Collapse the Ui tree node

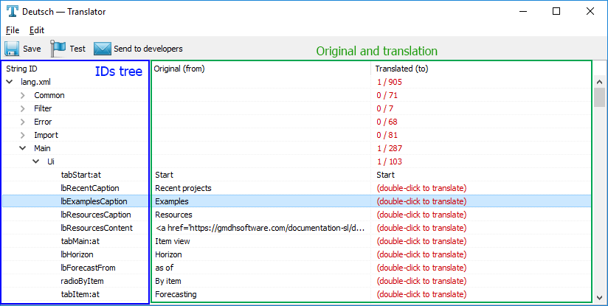coord(36,161)
